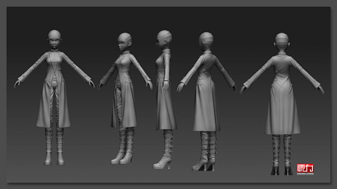Click the high-heel boot on side view model
The height and width of the screenshot is (189, 337).
coord(163,149)
